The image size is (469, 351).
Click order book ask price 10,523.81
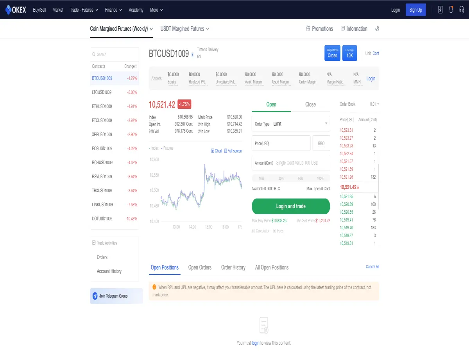(346, 130)
